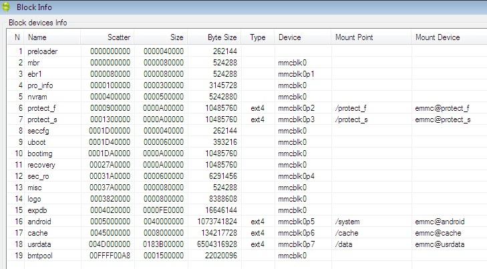This screenshot has height=269, width=487.
Task: Select the misc partition row
Action: click(x=247, y=188)
